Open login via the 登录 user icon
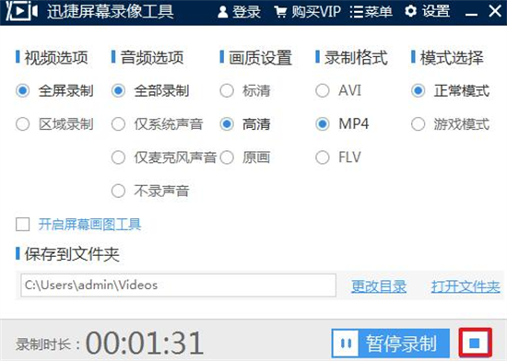 point(223,12)
